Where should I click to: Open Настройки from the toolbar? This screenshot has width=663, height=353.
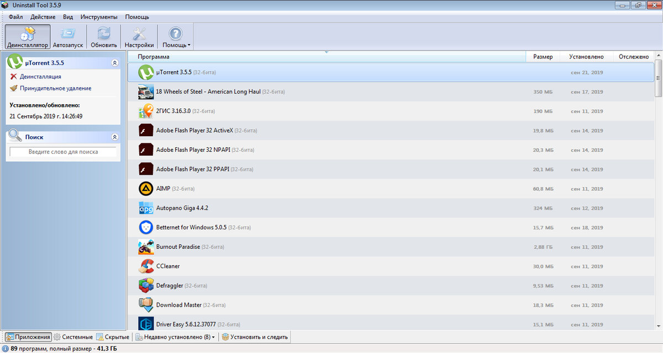139,36
